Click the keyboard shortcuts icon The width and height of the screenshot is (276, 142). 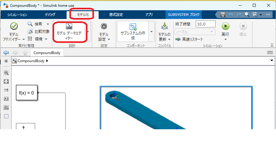click(x=270, y=53)
